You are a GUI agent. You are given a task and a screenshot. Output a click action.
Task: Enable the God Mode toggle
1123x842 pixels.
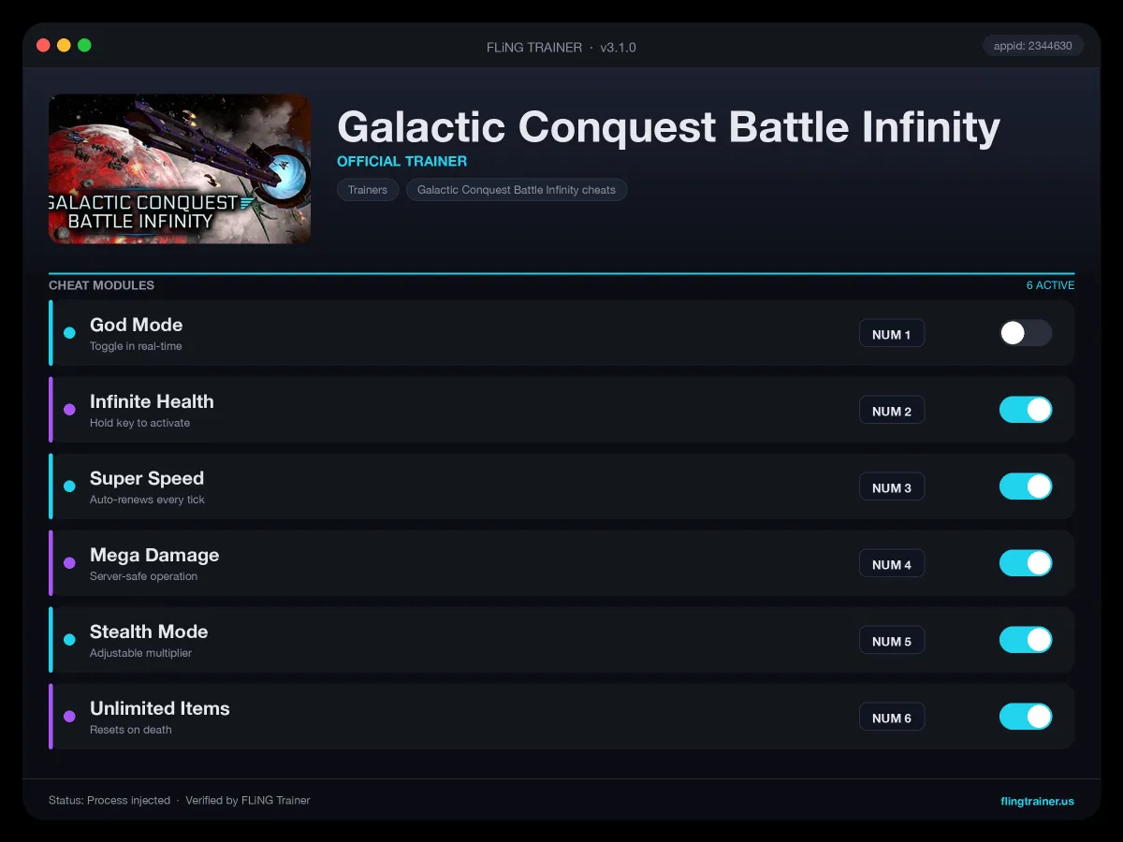[x=1026, y=333]
